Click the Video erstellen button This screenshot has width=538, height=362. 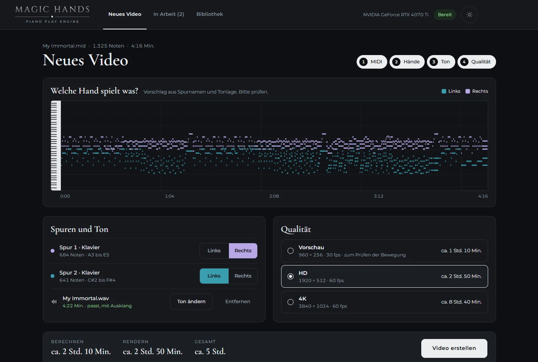pos(454,348)
